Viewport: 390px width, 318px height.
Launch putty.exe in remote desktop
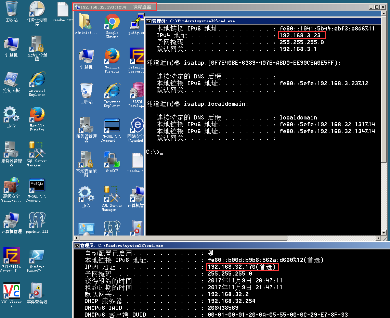click(136, 24)
